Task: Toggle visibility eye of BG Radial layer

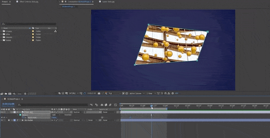Action: click(x=2, y=120)
